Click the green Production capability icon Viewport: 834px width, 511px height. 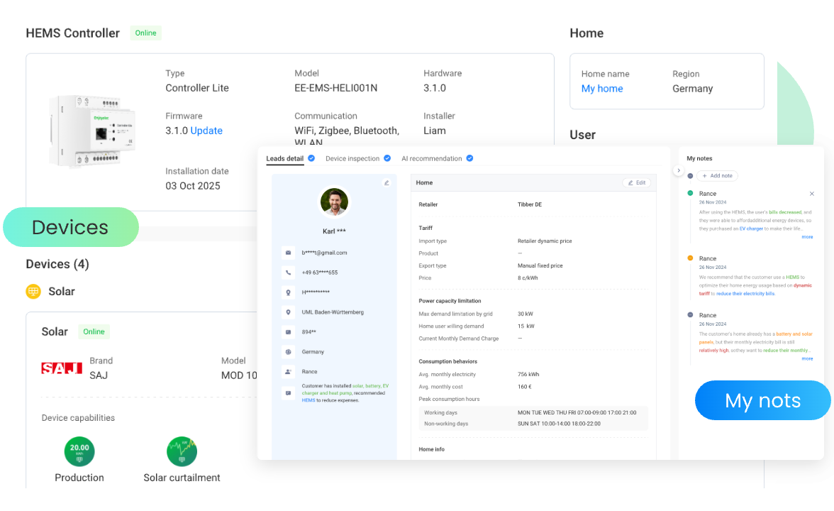pos(79,451)
